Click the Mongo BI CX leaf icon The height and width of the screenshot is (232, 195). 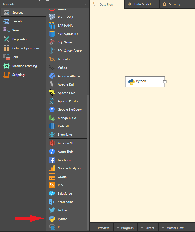(x=52, y=118)
